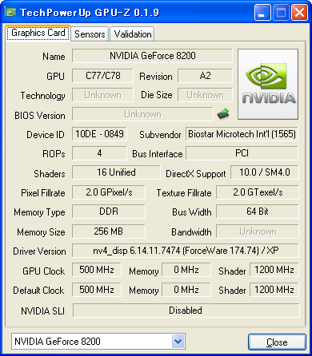Select NVIDIA GeForce 8200 combo box
The image size is (312, 356).
pos(98,341)
